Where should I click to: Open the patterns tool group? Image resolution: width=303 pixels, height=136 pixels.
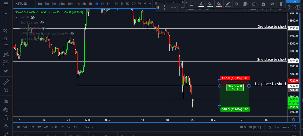point(6,54)
